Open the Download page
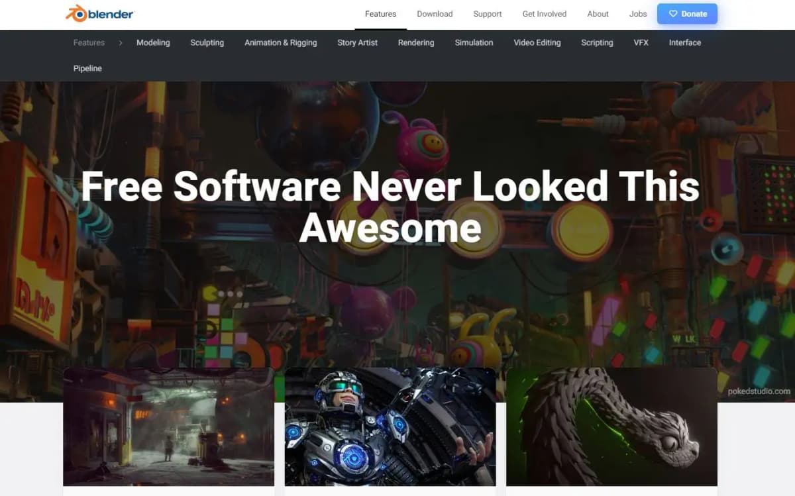The width and height of the screenshot is (795, 496). (x=435, y=14)
